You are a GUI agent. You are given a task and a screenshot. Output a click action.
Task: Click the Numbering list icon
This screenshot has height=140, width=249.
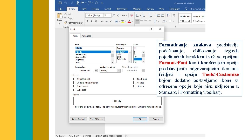tap(144, 15)
